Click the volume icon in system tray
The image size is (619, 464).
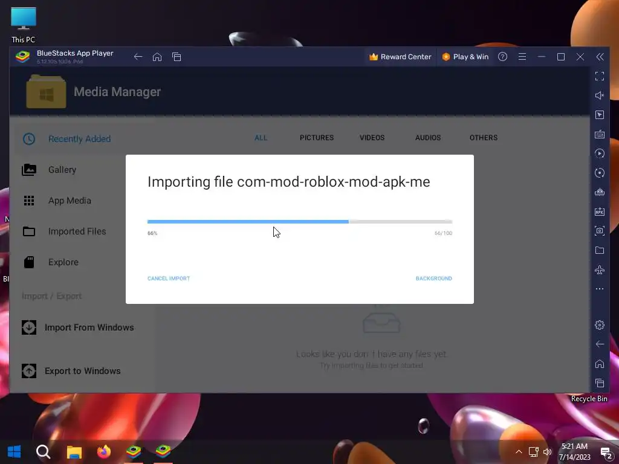tap(548, 452)
